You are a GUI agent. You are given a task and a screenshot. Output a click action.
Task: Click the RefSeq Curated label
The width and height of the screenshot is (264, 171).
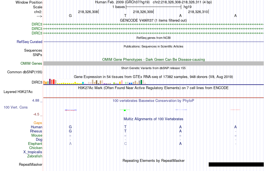click(29, 42)
